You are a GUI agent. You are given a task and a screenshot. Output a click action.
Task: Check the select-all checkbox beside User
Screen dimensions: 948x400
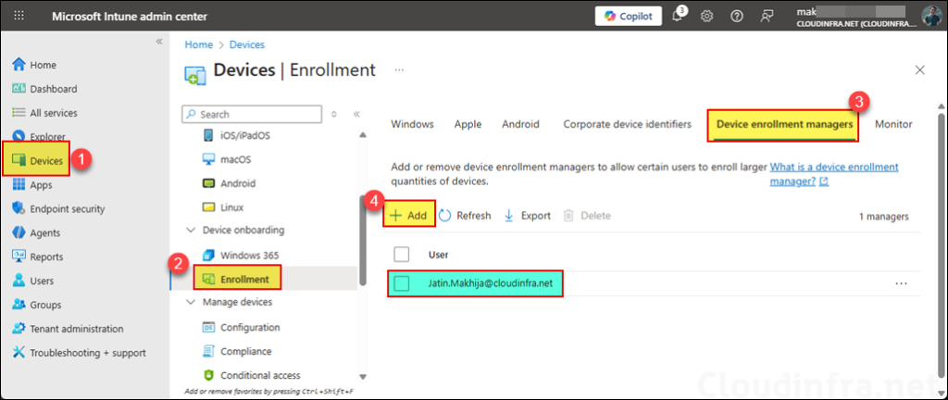[x=402, y=255]
